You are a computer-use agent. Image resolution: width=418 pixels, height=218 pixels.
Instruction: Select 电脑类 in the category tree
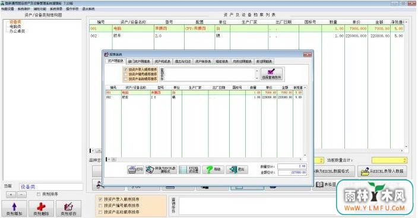15,26
